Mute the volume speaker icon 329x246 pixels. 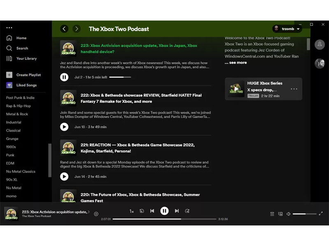coord(289,214)
